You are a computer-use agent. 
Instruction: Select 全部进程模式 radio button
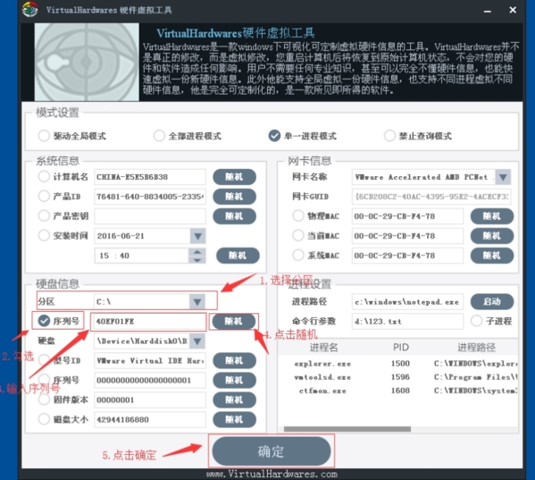click(x=159, y=136)
